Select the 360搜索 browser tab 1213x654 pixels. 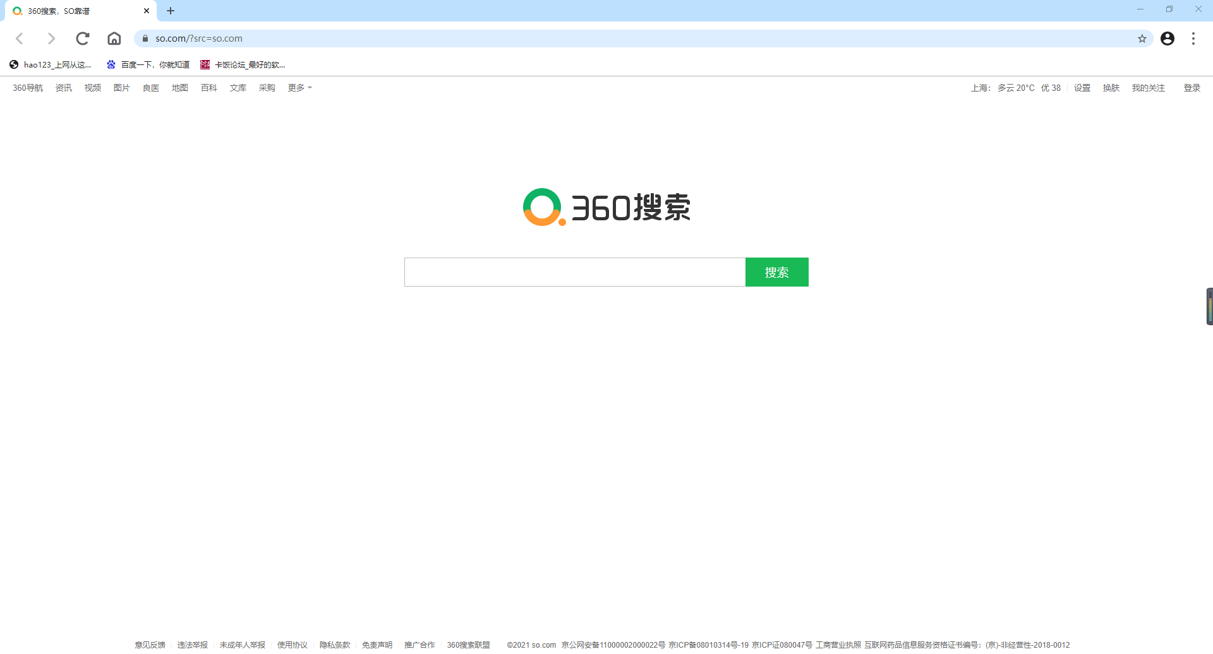[81, 11]
